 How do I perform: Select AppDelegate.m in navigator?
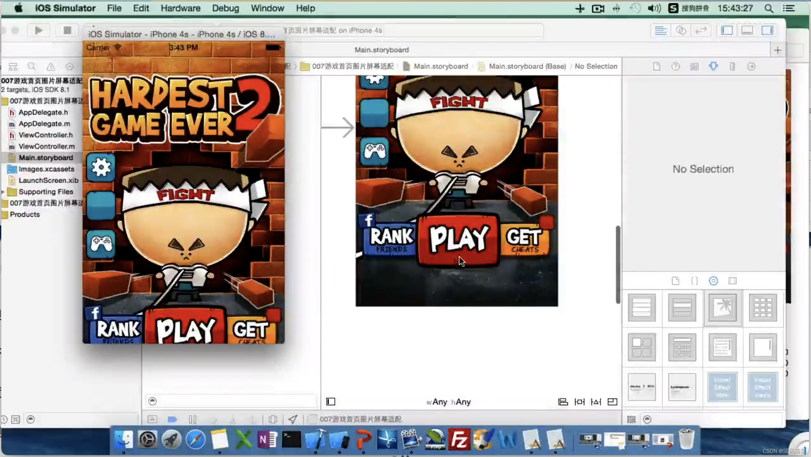[44, 124]
